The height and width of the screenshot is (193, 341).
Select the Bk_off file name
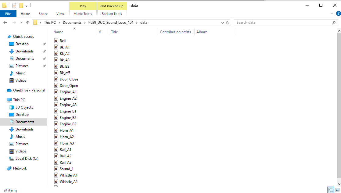(65, 73)
